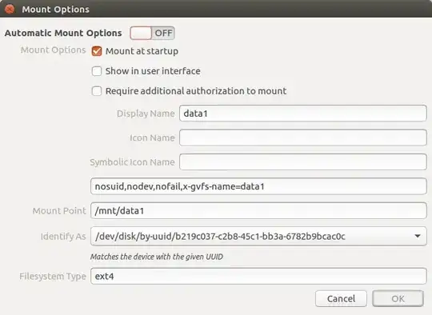Click the nosuid,nodev,nofail options text field

tap(258, 186)
